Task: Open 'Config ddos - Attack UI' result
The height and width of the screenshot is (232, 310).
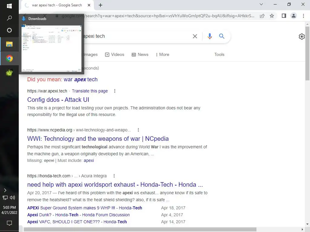Action: pyautogui.click(x=58, y=100)
